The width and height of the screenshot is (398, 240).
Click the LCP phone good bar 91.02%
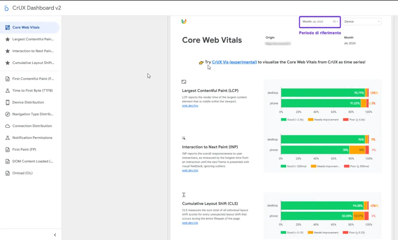click(x=321, y=103)
